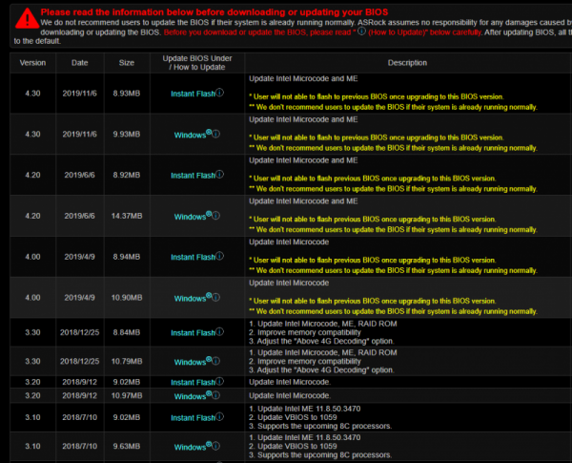Click 2019/4/9 date in the 8.94MB row
The image size is (572, 463).
click(79, 257)
